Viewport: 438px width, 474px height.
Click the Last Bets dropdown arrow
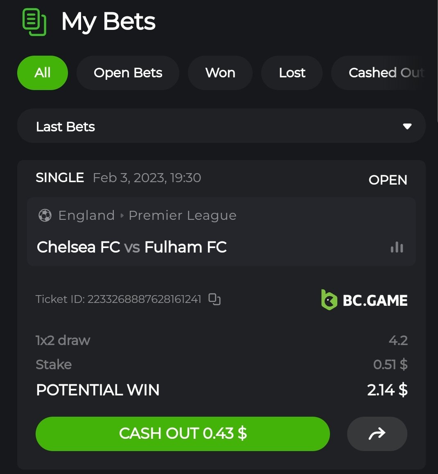click(x=407, y=126)
